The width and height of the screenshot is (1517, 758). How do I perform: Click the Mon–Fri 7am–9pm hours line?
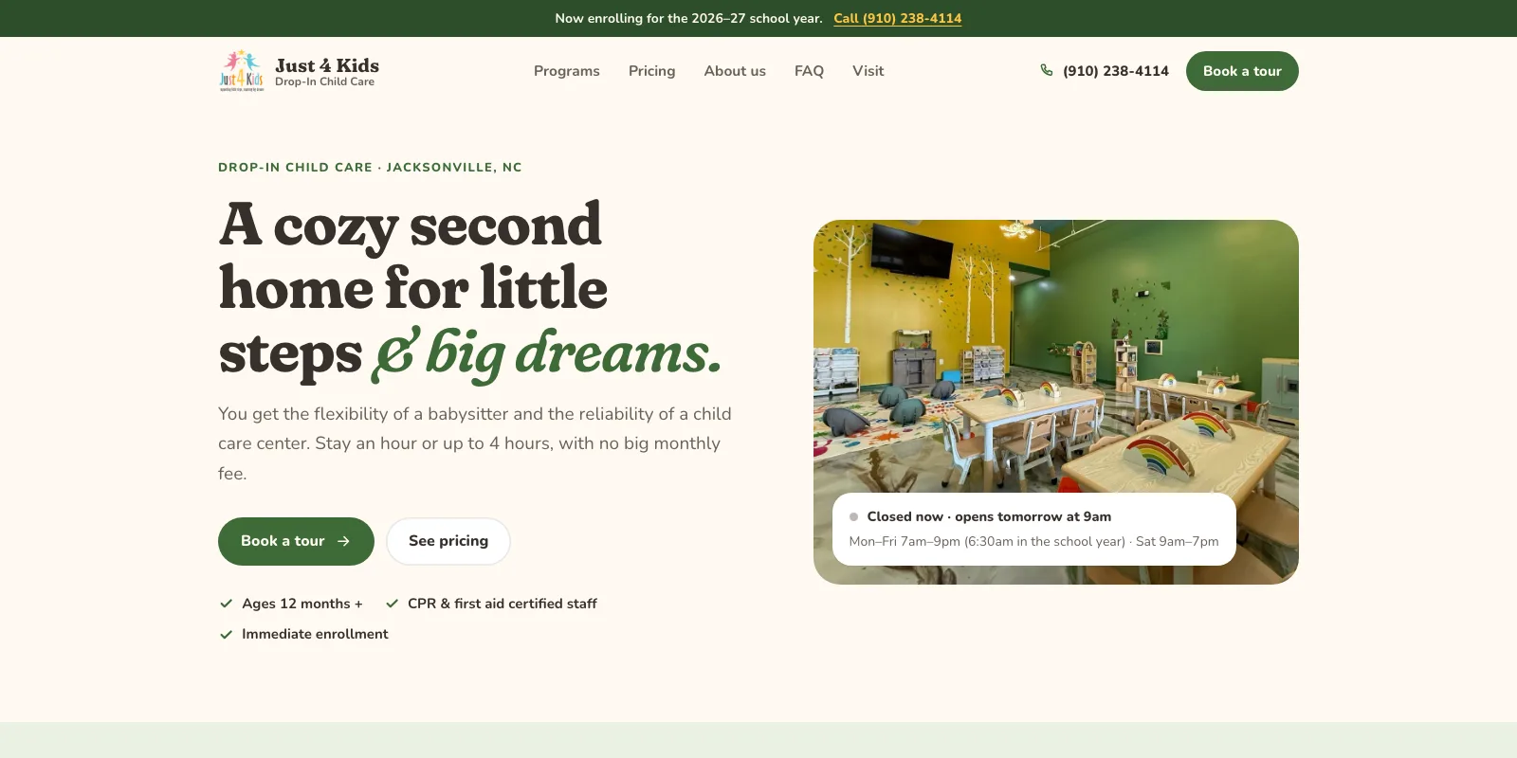point(1034,541)
